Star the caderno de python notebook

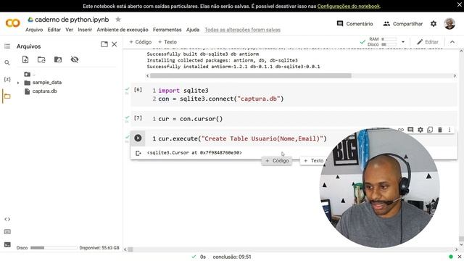pos(118,20)
